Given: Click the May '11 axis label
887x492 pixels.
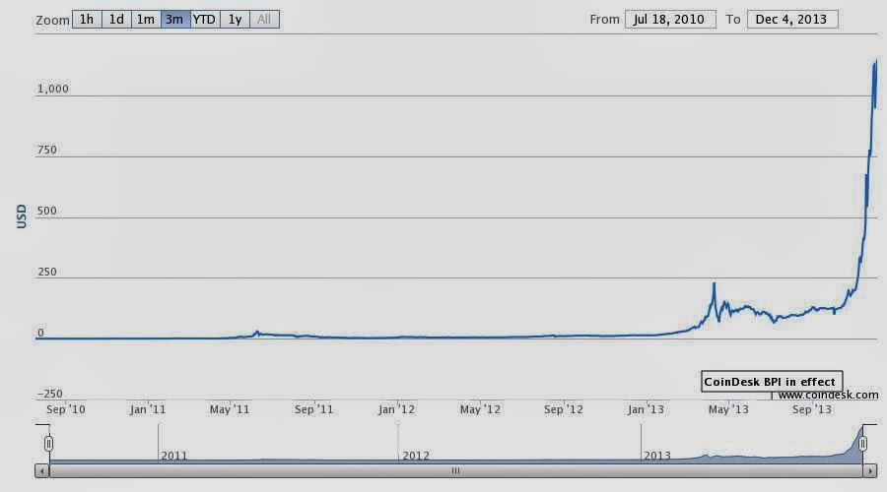Looking at the screenshot, I should click(x=230, y=409).
